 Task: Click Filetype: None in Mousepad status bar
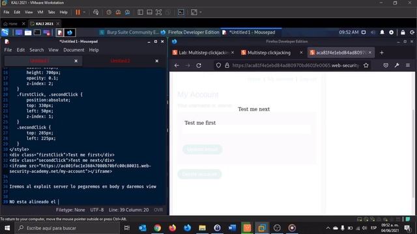70,210
